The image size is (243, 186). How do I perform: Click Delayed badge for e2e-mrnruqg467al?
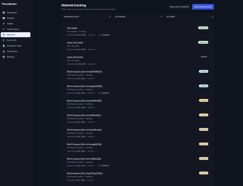(x=204, y=144)
